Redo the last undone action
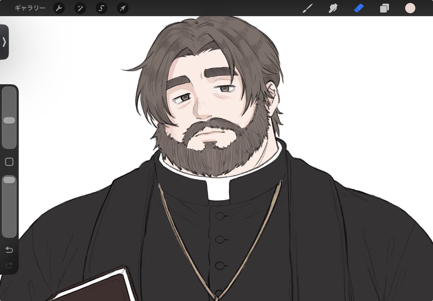Image resolution: width=433 pixels, height=301 pixels. click(x=9, y=265)
